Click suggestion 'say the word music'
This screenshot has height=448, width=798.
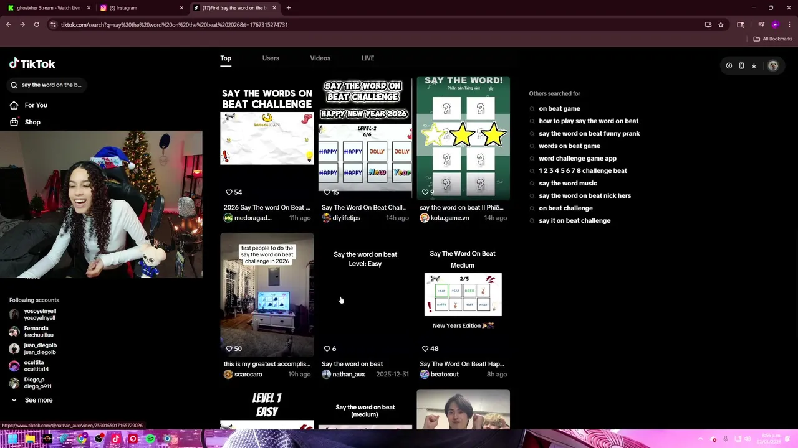coord(568,183)
